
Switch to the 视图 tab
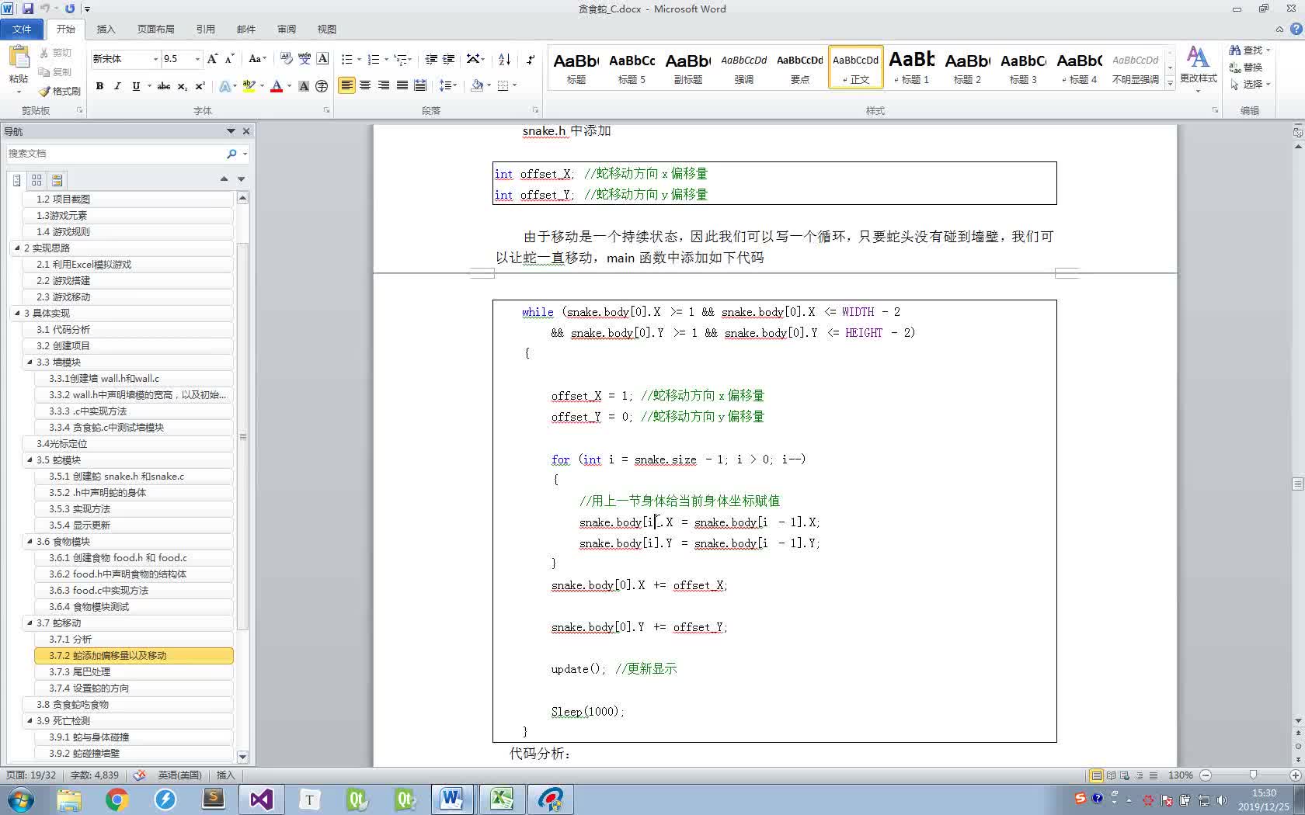tap(326, 29)
